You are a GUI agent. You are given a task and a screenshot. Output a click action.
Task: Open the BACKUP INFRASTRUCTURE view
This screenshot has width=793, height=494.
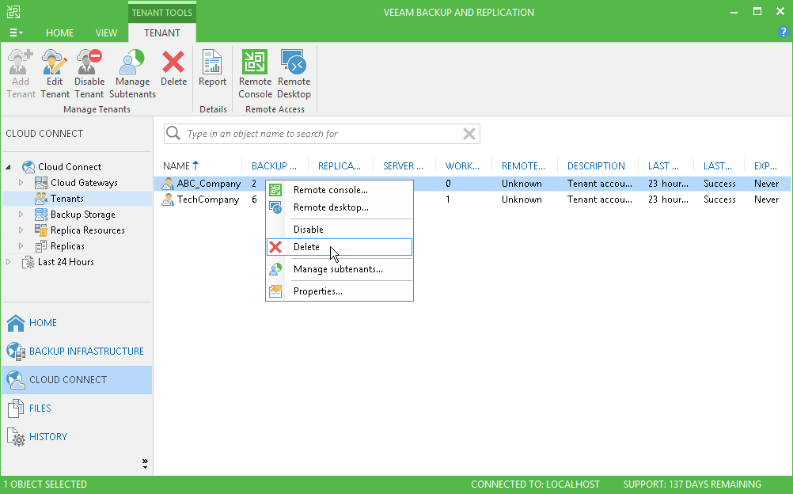(x=77, y=351)
